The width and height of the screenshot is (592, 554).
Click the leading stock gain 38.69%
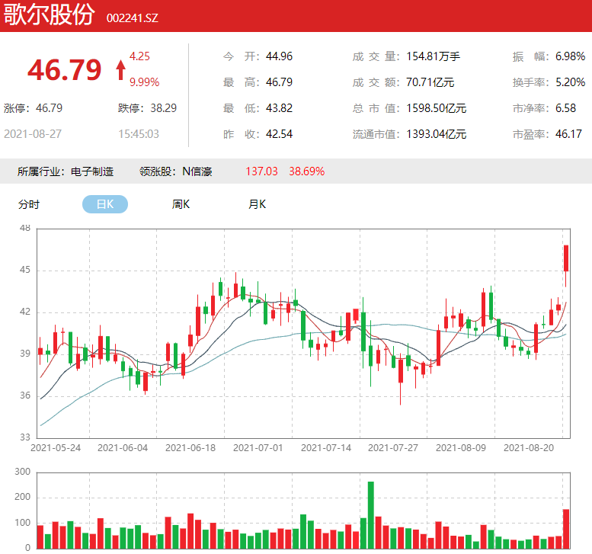pos(306,171)
